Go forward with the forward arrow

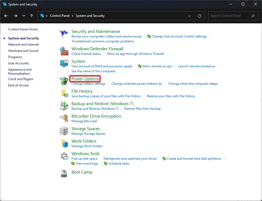(15, 16)
